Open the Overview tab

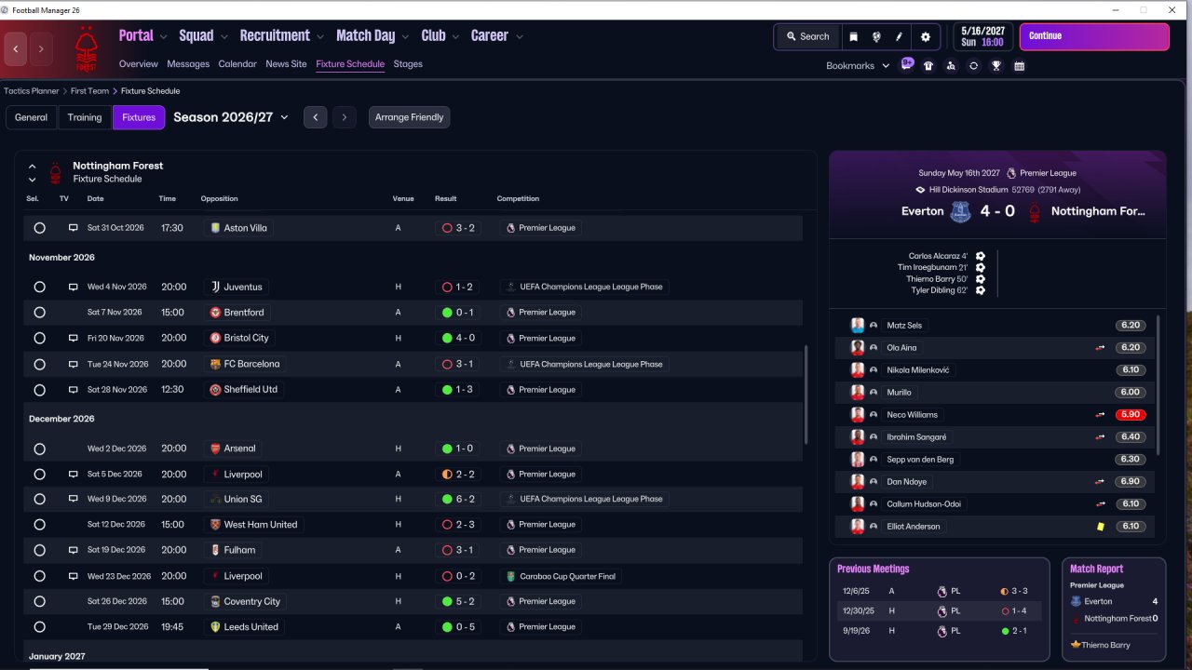point(139,64)
